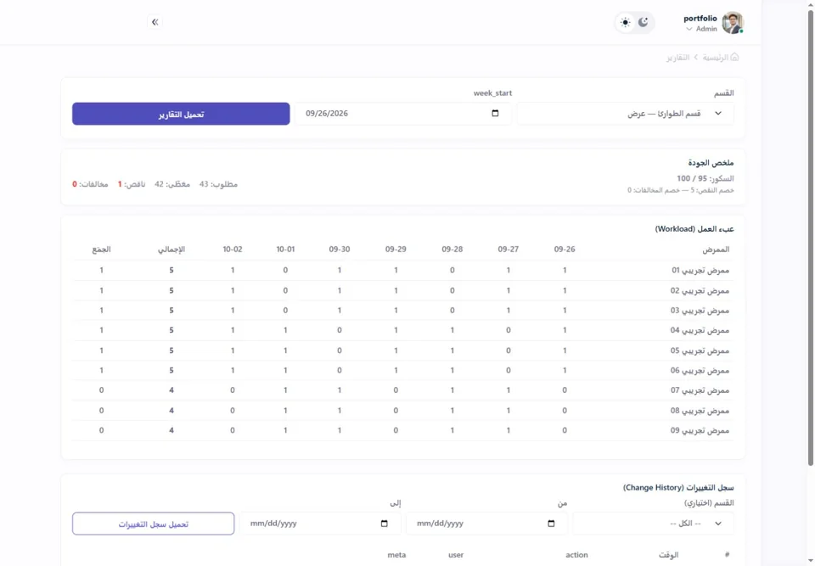
Task: Click the action column header
Action: pos(577,555)
